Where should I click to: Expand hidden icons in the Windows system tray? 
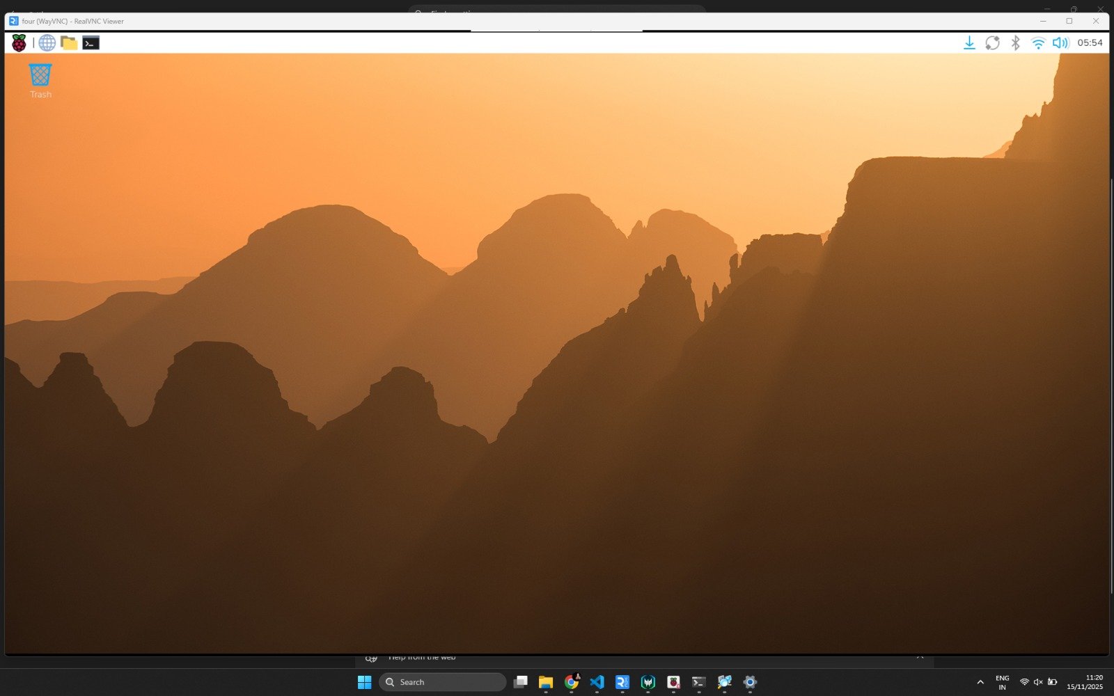[x=980, y=682]
